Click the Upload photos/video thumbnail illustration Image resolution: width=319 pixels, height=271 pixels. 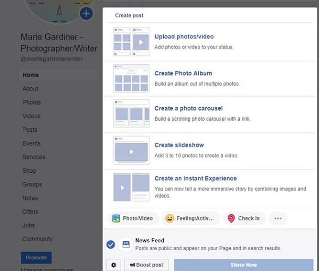point(131,42)
